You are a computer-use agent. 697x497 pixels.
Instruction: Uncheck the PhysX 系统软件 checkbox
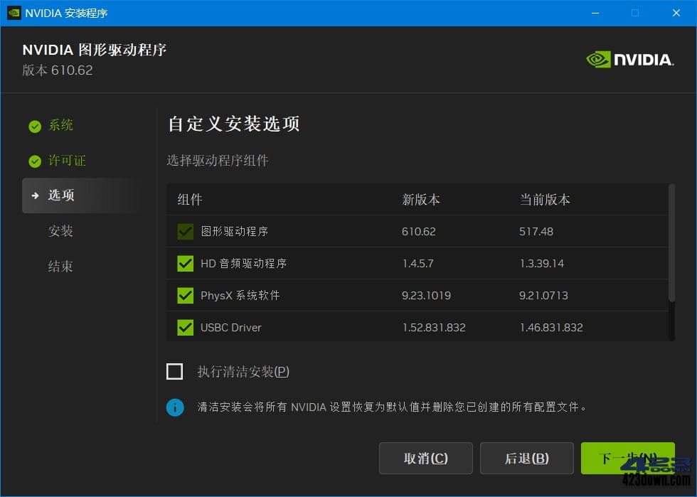click(186, 296)
